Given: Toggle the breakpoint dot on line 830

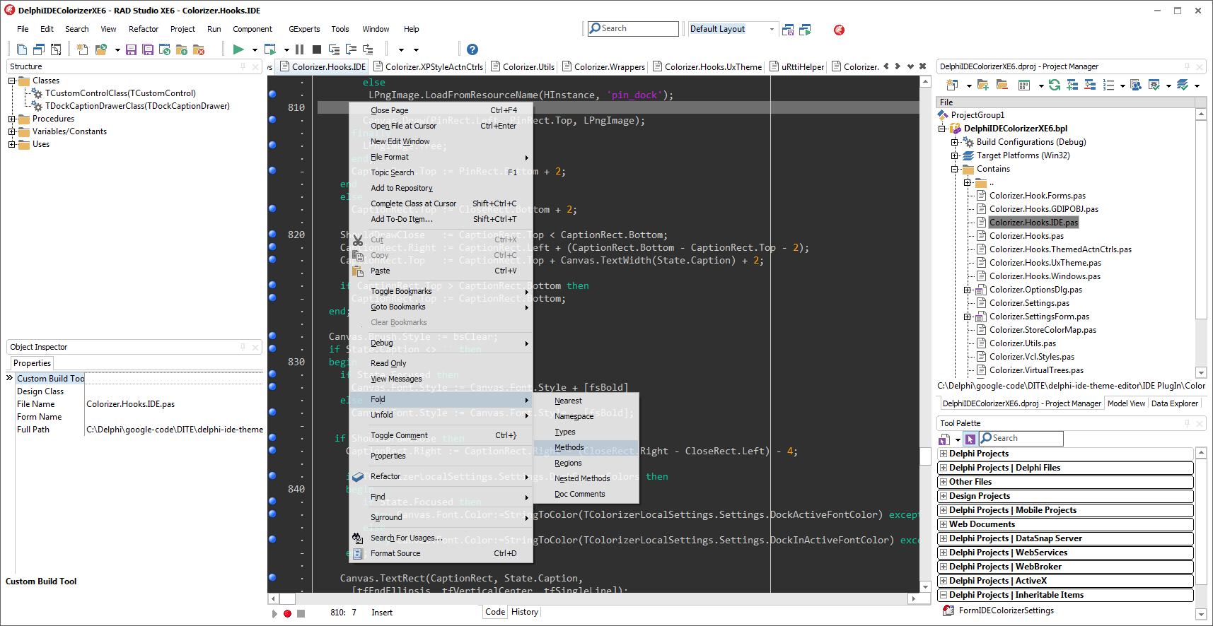Looking at the screenshot, I should click(272, 361).
